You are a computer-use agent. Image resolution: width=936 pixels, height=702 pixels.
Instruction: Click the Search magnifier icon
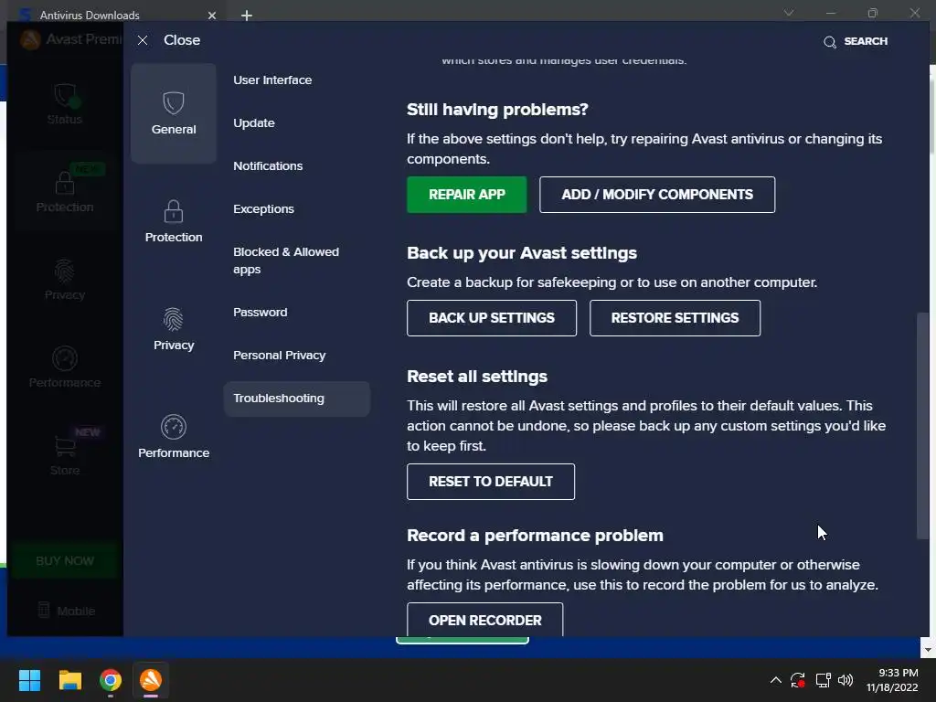click(830, 42)
